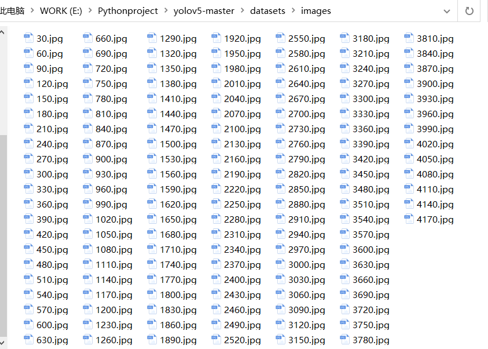Viewport: 488px width, 349px height.
Task: Jump to WORK (E:) drive breadcrumb
Action: pyautogui.click(x=61, y=11)
